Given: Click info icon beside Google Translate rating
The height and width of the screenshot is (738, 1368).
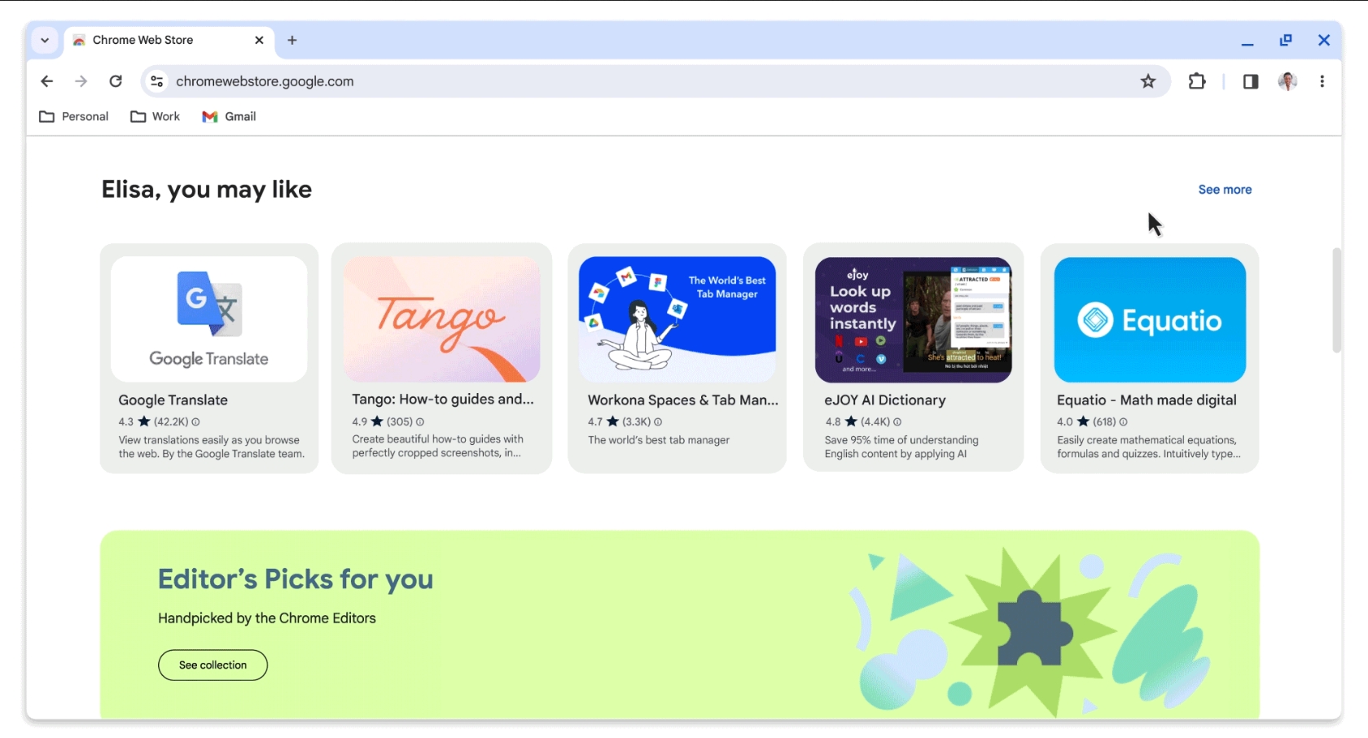Looking at the screenshot, I should tap(195, 421).
